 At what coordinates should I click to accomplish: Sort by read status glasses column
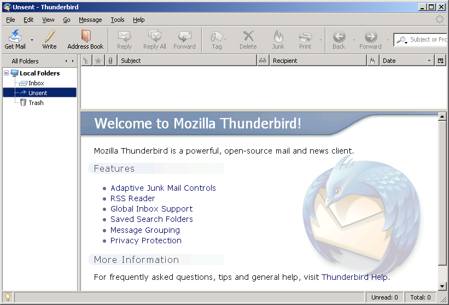[x=263, y=61]
